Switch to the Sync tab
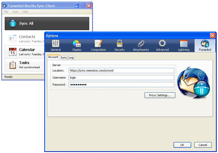 click(64, 58)
